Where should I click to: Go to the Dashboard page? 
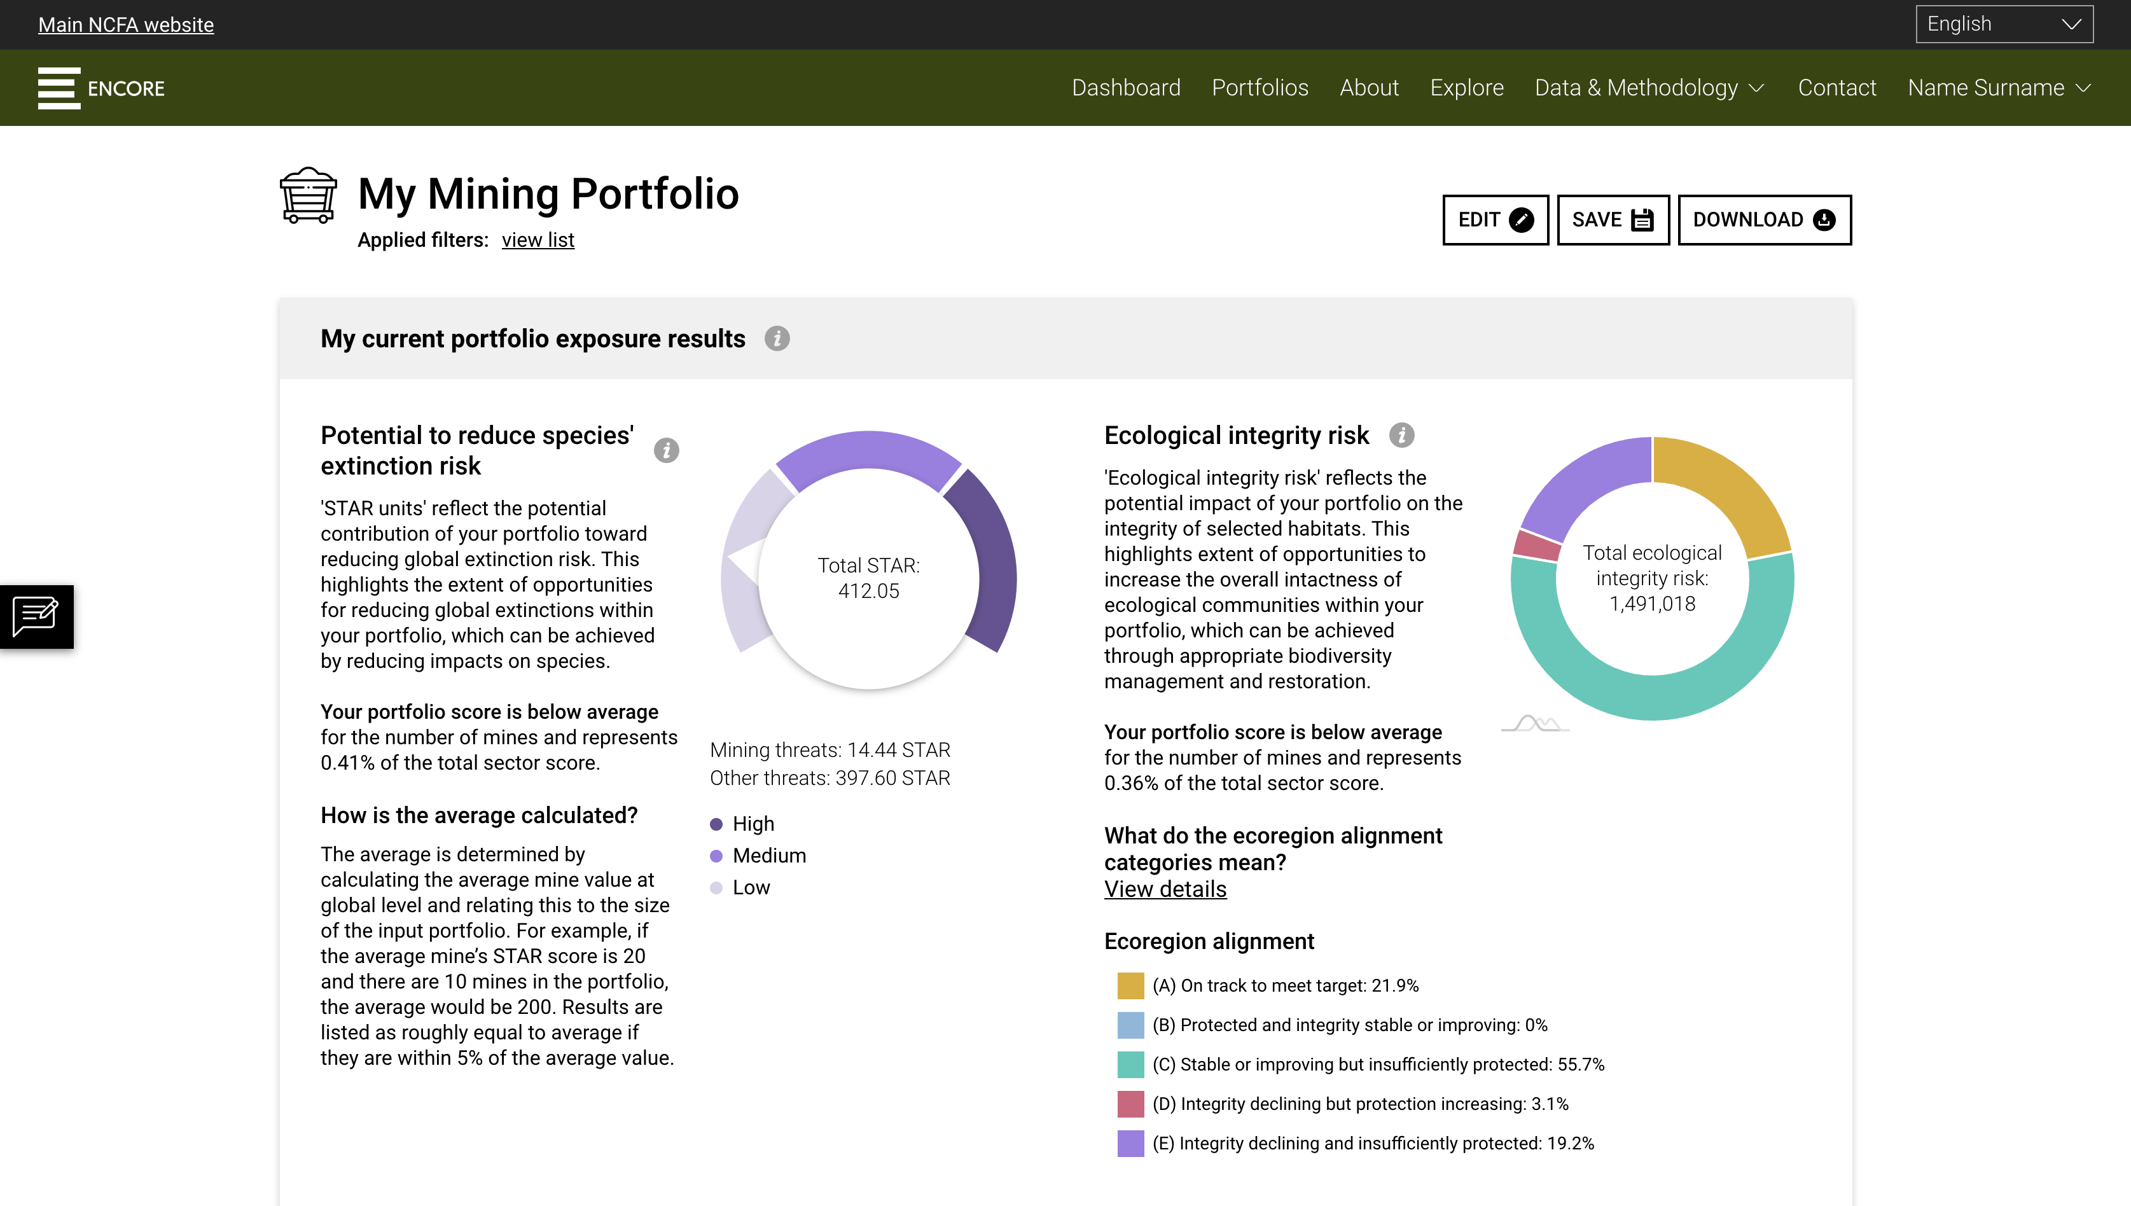pos(1127,88)
